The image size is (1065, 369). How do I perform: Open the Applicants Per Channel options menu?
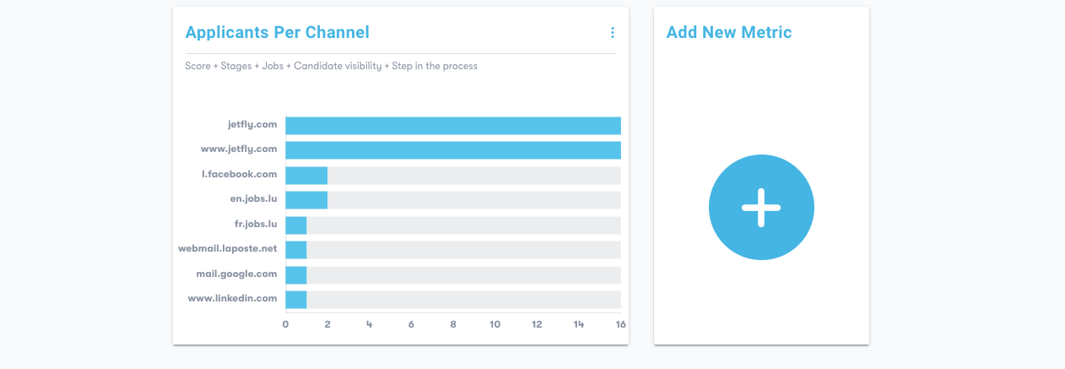coord(613,33)
